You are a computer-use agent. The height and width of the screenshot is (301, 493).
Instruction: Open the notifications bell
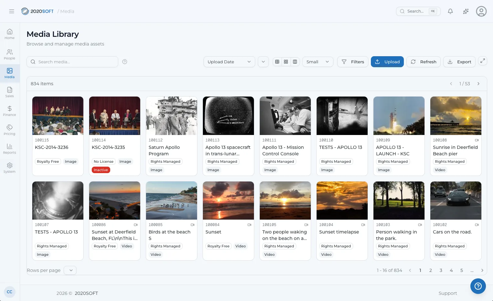[x=450, y=11]
